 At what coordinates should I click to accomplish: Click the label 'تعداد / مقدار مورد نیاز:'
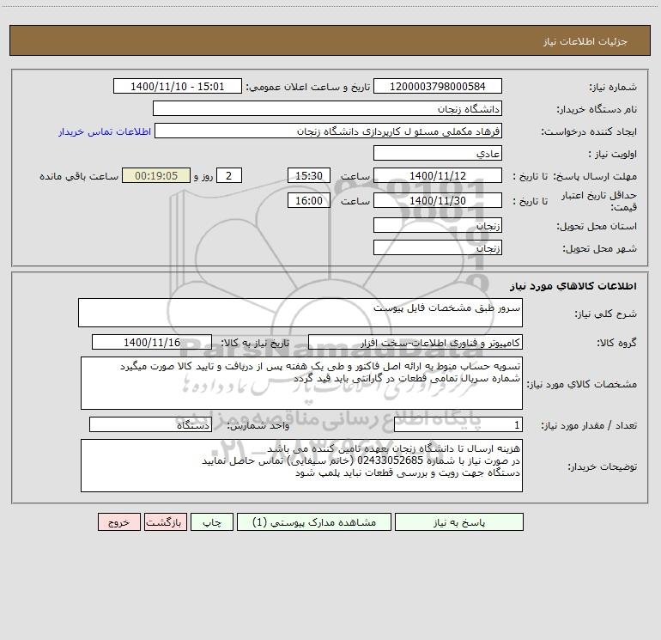[589, 425]
